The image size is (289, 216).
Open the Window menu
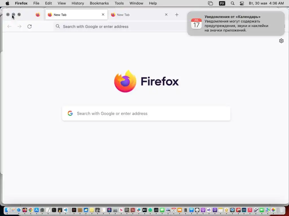click(x=136, y=3)
